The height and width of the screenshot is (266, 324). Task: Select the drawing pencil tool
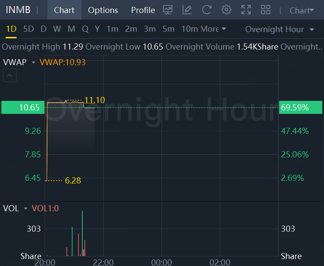[x=187, y=10]
